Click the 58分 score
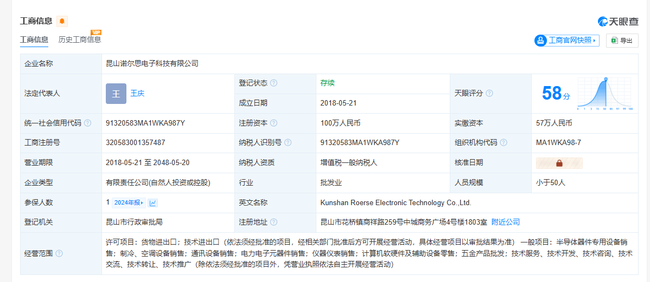The width and height of the screenshot is (650, 282). 556,94
